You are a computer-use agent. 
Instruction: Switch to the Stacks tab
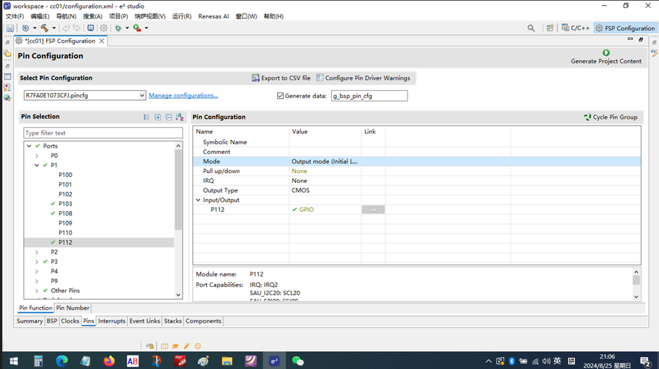173,321
